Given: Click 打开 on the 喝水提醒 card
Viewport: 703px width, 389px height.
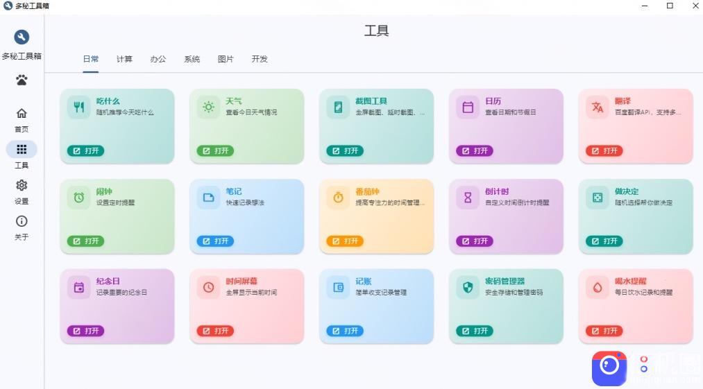Looking at the screenshot, I should 604,331.
